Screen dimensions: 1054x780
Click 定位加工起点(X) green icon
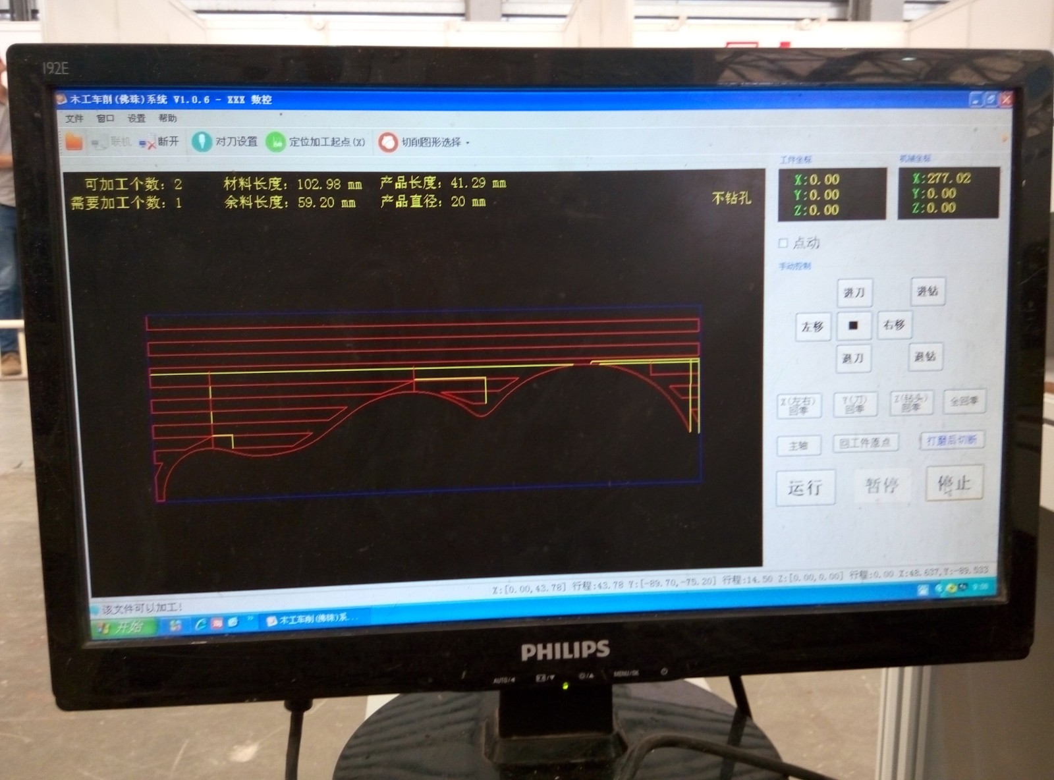coord(275,142)
